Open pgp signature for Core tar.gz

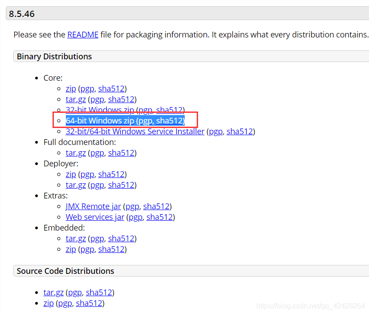97,99
